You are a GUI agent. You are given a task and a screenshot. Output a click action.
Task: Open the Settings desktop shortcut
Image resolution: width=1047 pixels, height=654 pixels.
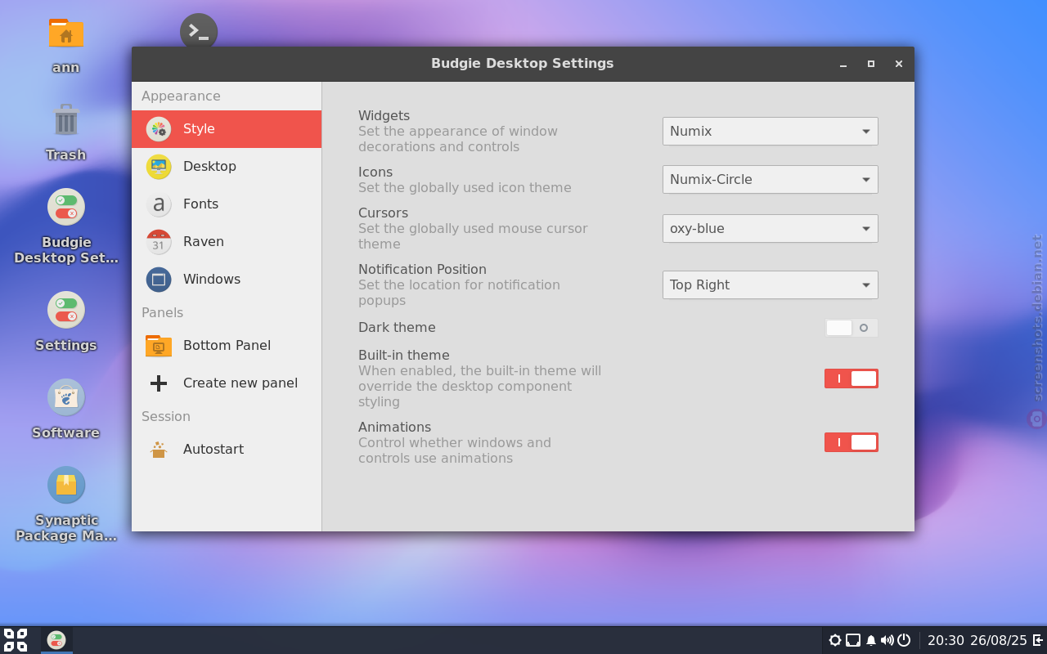click(x=65, y=310)
